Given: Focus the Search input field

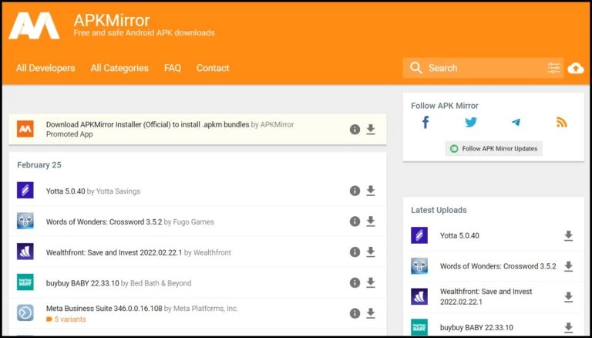Looking at the screenshot, I should tap(483, 68).
